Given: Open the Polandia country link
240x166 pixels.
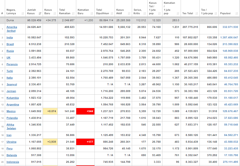Looking at the screenshot, I should (12, 118).
